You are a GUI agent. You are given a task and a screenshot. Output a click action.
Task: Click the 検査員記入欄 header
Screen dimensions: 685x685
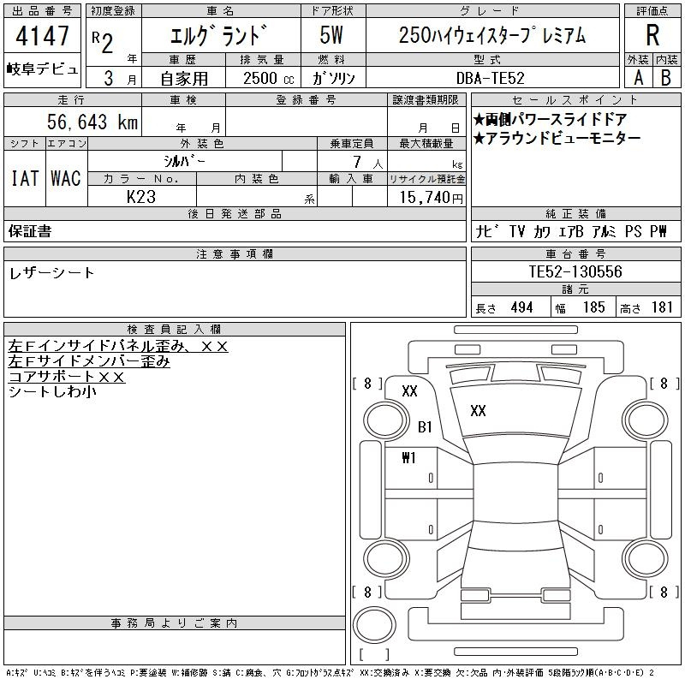pos(175,330)
